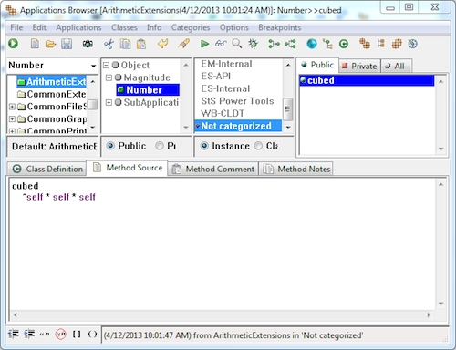Open the Number combo box dropdown
The width and height of the screenshot is (456, 350).
pyautogui.click(x=93, y=66)
